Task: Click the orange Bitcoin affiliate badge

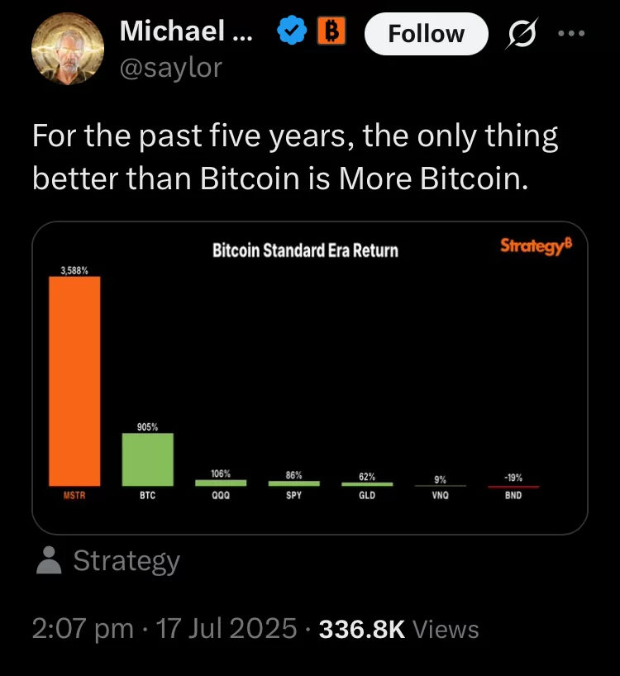Action: point(331,31)
